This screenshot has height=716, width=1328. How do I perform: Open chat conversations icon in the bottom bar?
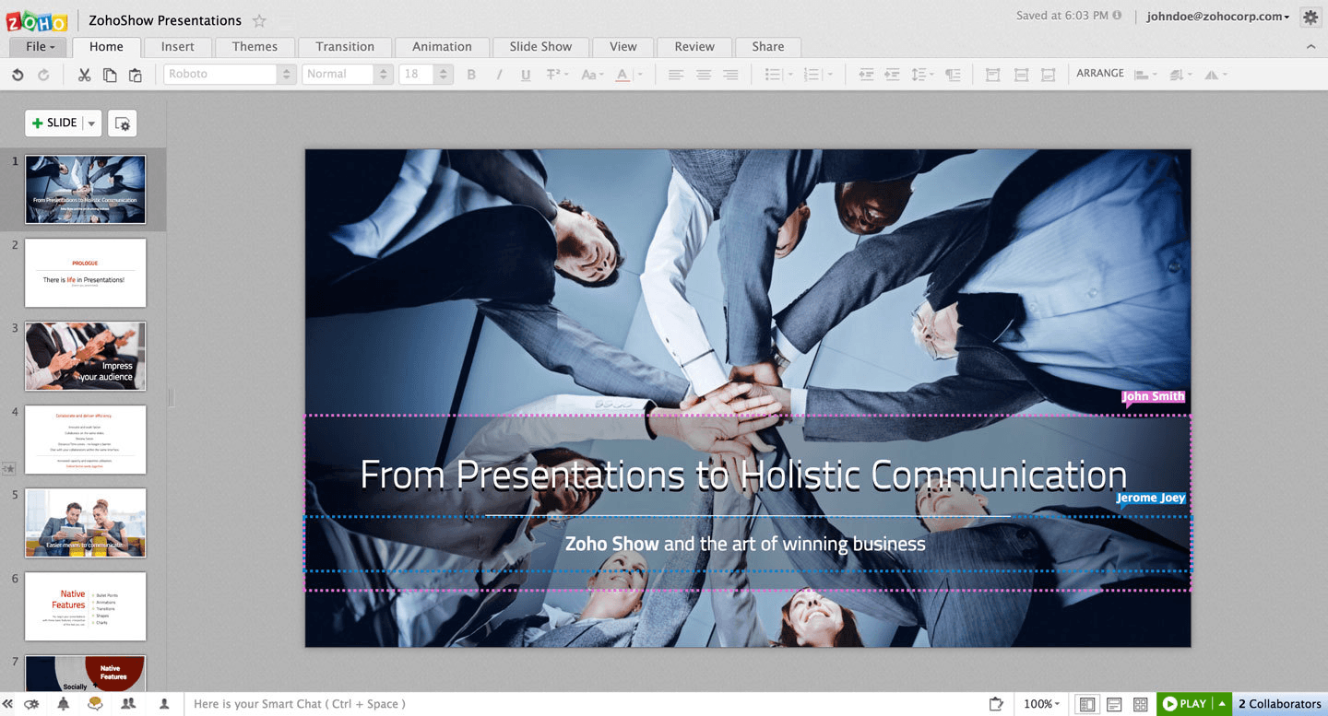click(94, 704)
